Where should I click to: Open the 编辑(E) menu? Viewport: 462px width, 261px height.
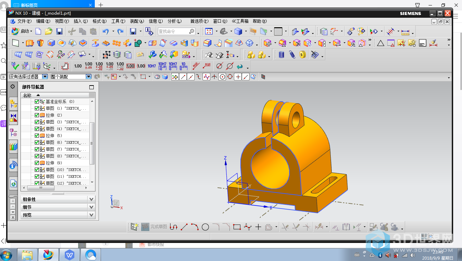coord(43,21)
